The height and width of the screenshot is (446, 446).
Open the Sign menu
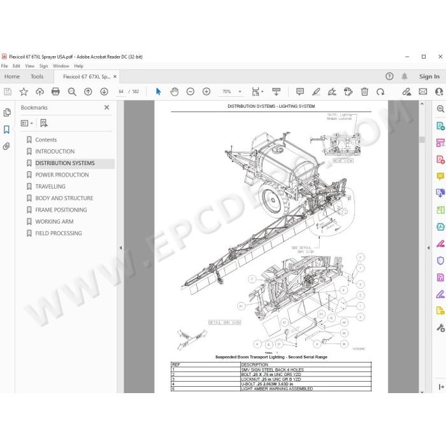[43, 66]
